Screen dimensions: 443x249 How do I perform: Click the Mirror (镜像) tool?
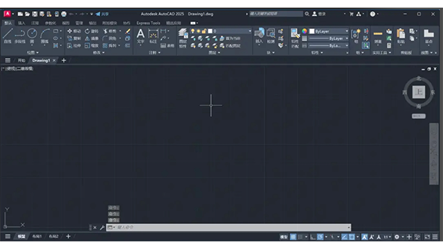tap(91, 39)
